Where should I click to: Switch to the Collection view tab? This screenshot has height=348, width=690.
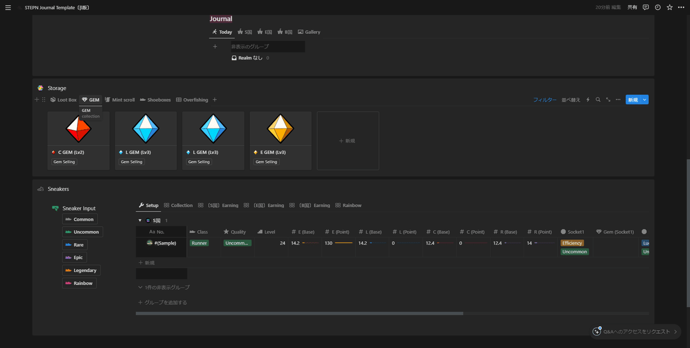[x=178, y=206]
